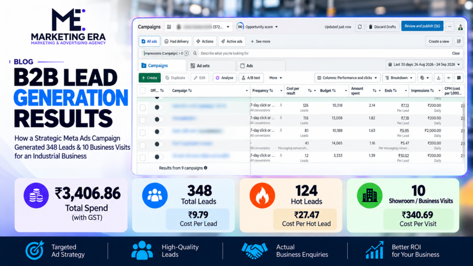
Task: Tick the checkbox for the messaging conversations campaign row
Action: click(x=143, y=145)
